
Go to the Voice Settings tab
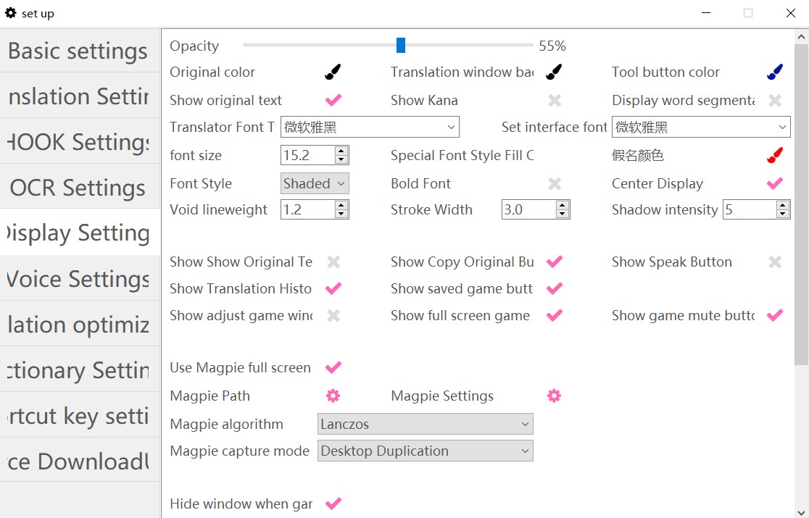pos(78,279)
